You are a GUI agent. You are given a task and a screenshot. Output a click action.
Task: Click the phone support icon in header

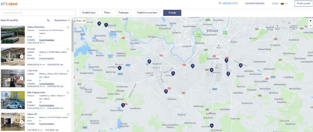pyautogui.click(x=220, y=3)
